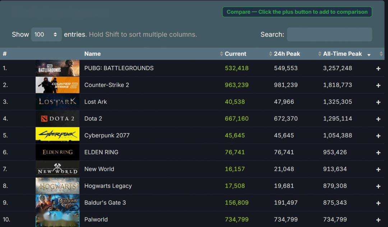Add Cyberpunk 2077 to the comparison list
Image resolution: width=388 pixels, height=227 pixels.
[x=378, y=136]
